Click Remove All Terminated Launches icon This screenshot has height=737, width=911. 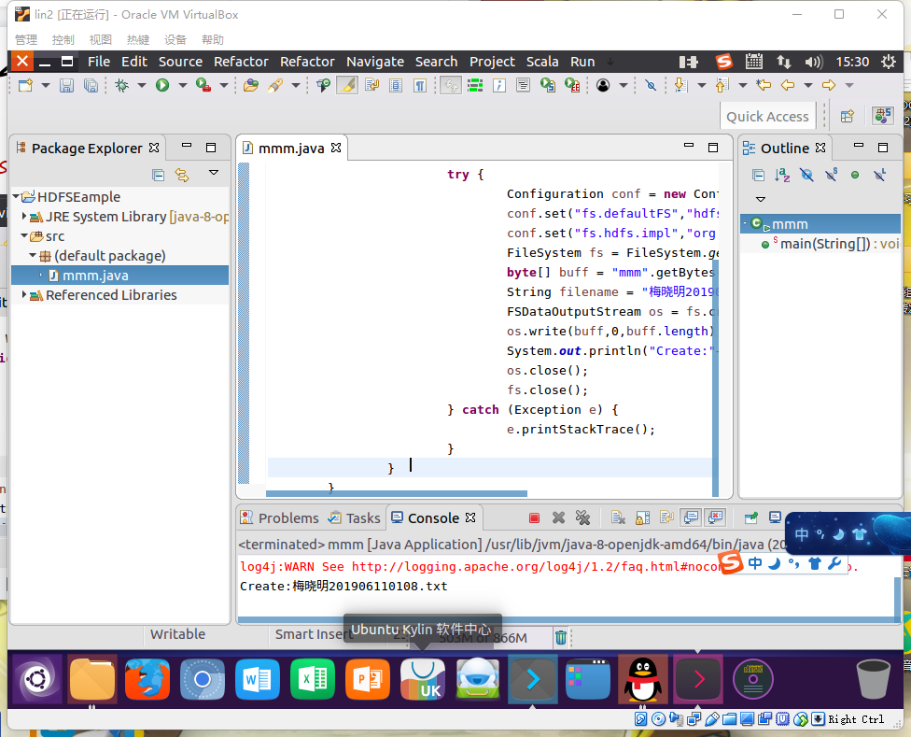(x=582, y=517)
